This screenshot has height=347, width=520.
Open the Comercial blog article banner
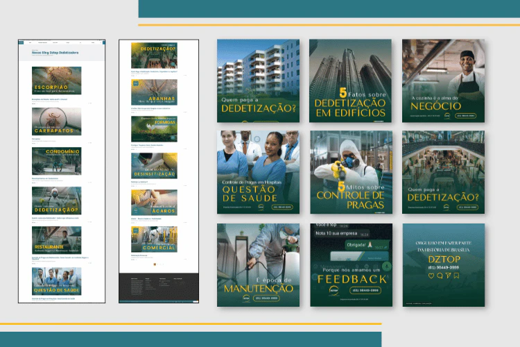pos(154,239)
